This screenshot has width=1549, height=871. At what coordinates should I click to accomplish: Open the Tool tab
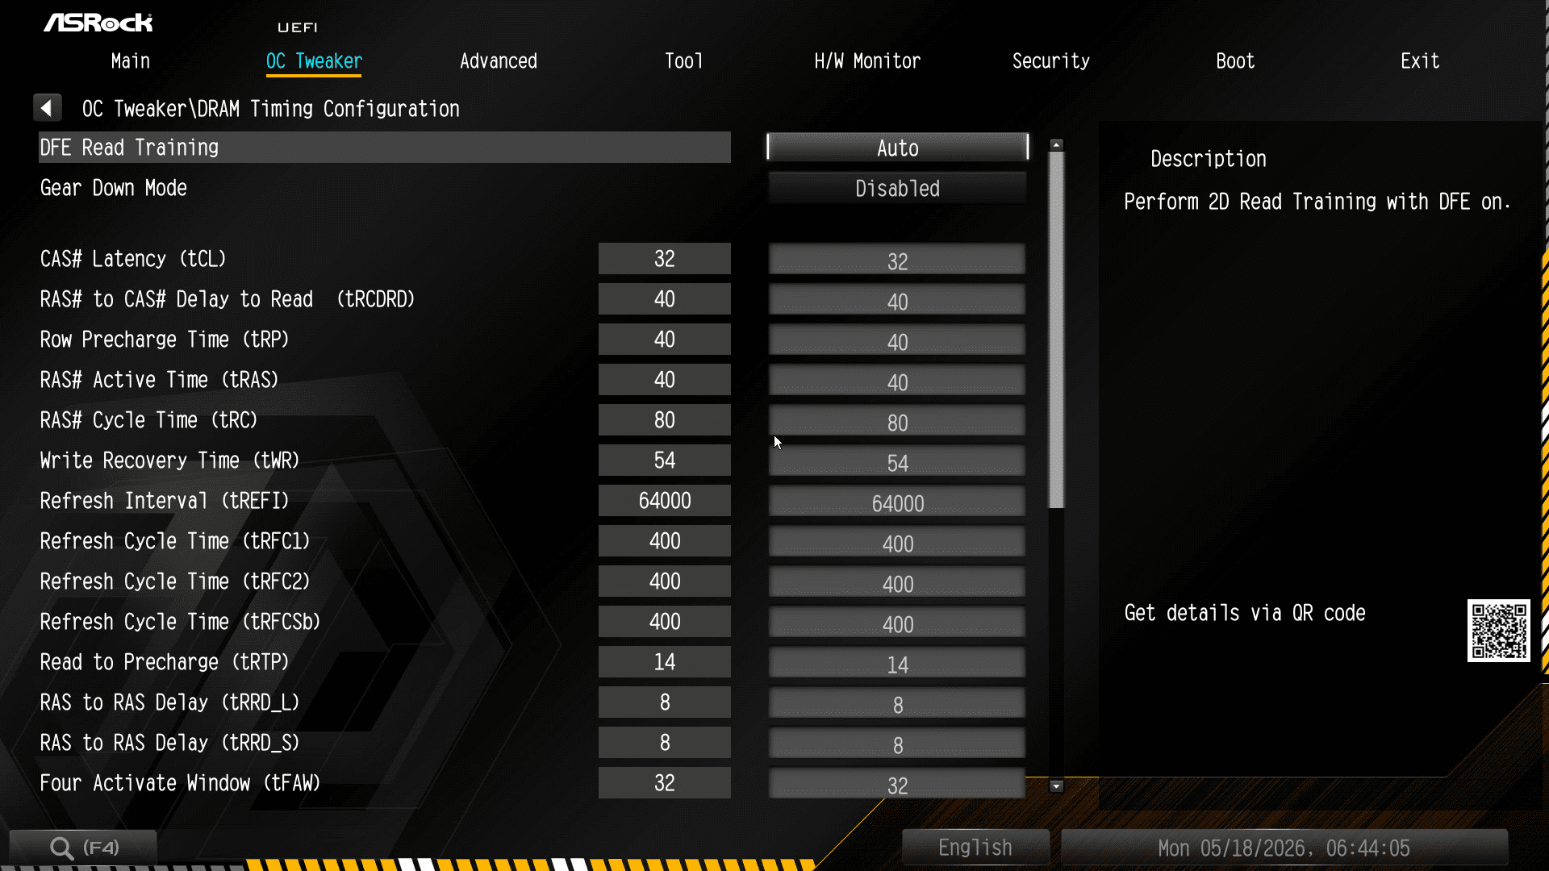click(683, 61)
